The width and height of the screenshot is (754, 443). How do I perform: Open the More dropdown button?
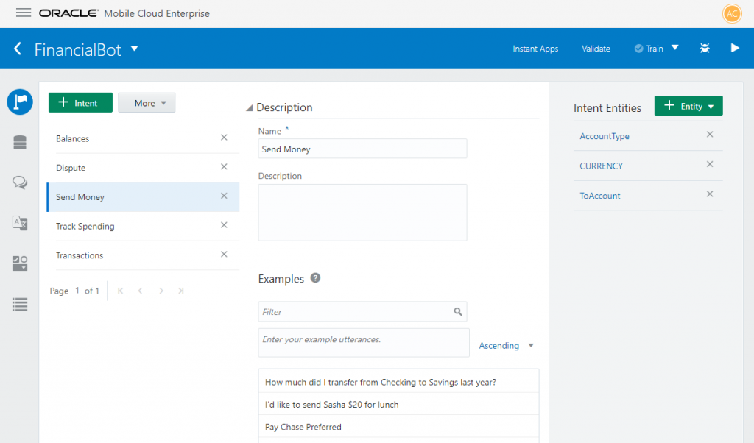[x=147, y=103]
